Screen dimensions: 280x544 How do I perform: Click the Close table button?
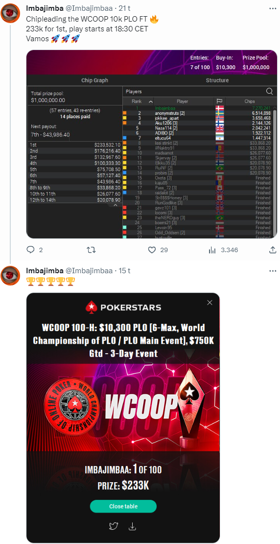(x=123, y=506)
